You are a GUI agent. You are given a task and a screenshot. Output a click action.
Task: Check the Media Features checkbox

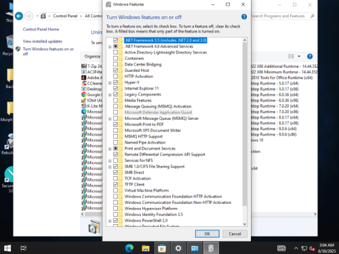pos(115,100)
